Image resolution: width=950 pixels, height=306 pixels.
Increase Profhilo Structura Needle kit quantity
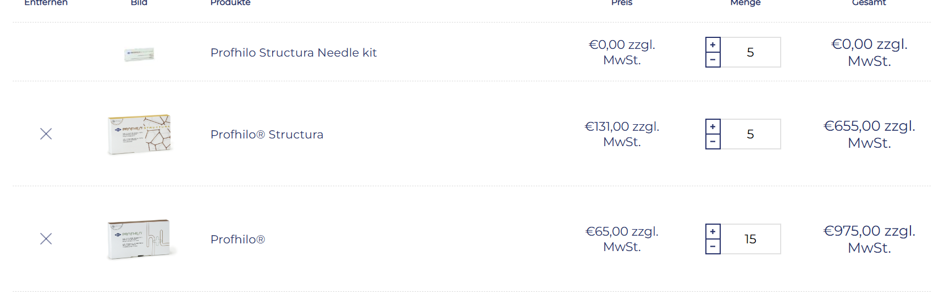click(712, 45)
